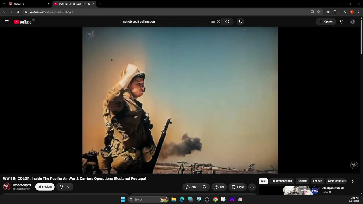Open the Chrome three-dot menu
Screen dimensions: 363x204
click(359, 12)
